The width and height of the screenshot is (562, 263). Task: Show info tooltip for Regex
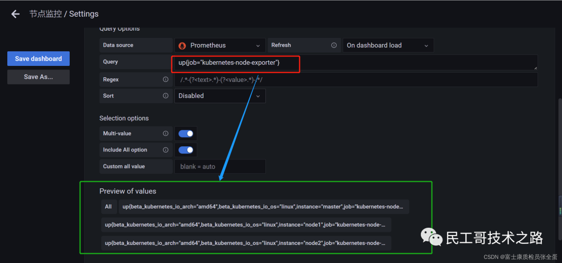pos(165,79)
